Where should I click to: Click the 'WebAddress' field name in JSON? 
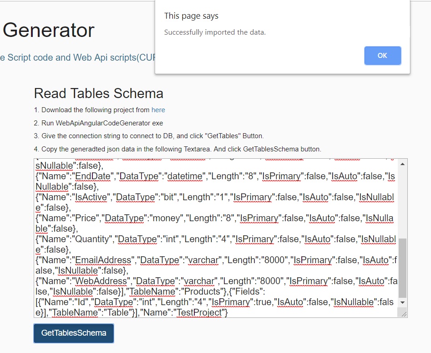[101, 281]
